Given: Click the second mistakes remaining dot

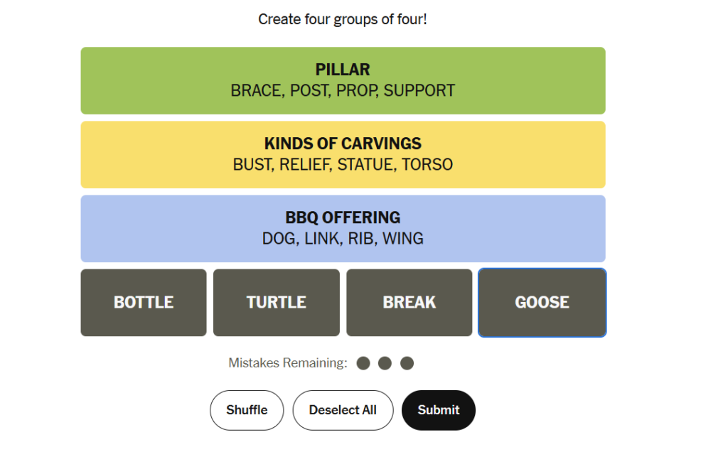Looking at the screenshot, I should point(385,363).
